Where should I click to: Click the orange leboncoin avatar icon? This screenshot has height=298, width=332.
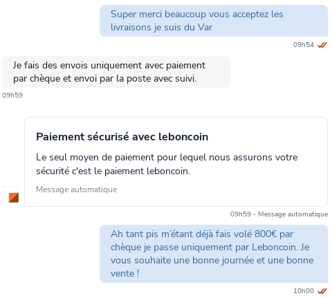click(10, 194)
